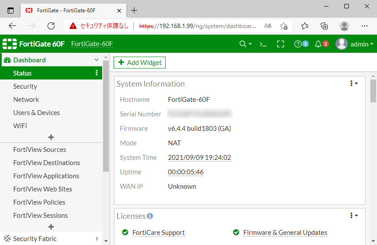
Task: Click the main content scrollbar thumb
Action: [373, 91]
